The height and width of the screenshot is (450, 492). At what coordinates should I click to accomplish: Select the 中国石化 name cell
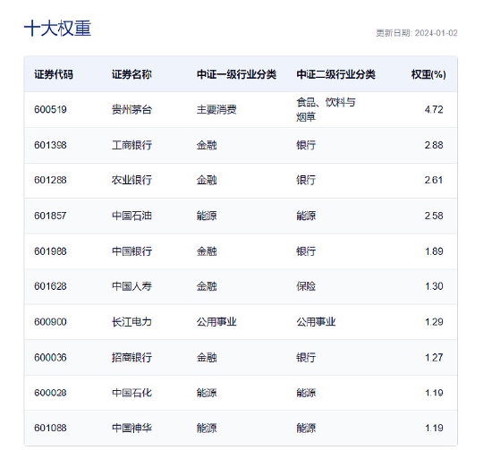(131, 393)
